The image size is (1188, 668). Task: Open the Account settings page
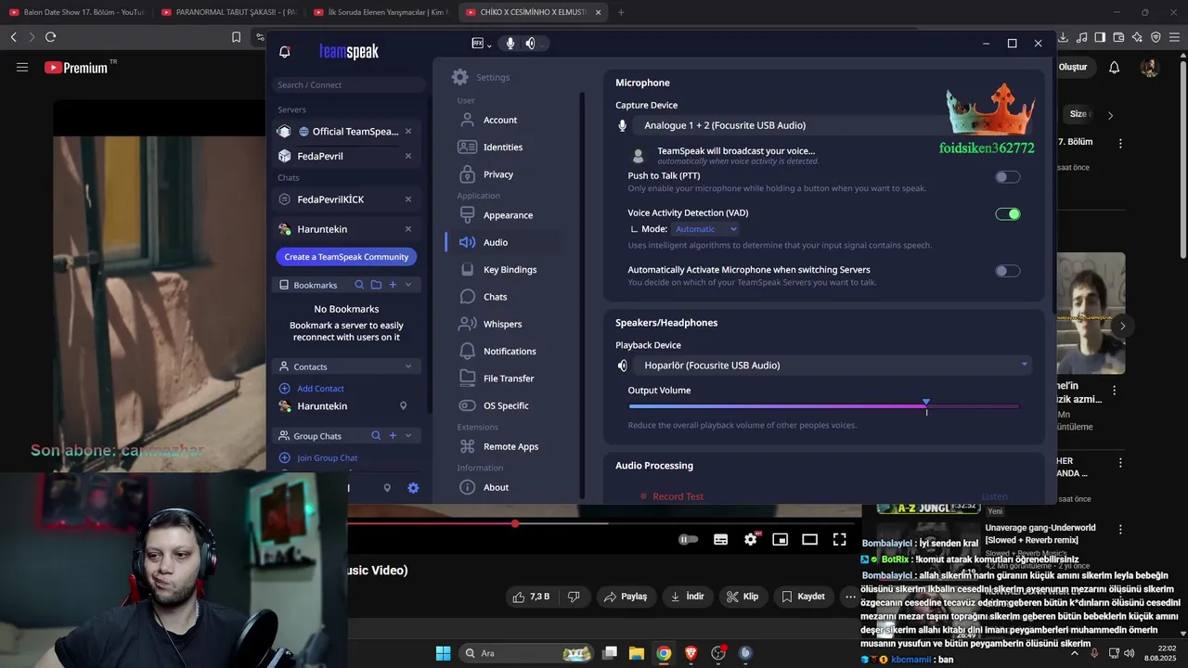pos(502,120)
